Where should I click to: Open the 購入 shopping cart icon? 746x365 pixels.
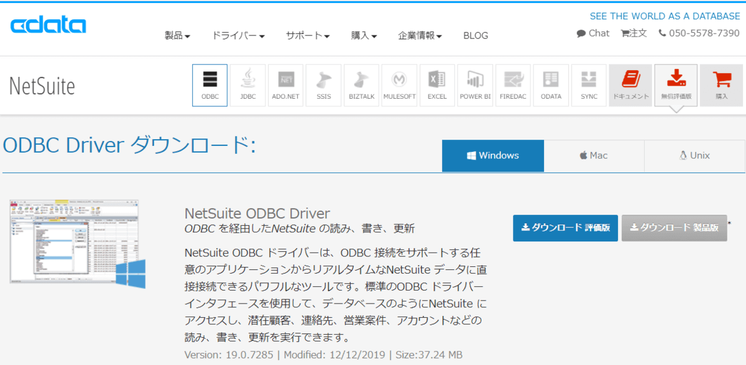coord(721,85)
